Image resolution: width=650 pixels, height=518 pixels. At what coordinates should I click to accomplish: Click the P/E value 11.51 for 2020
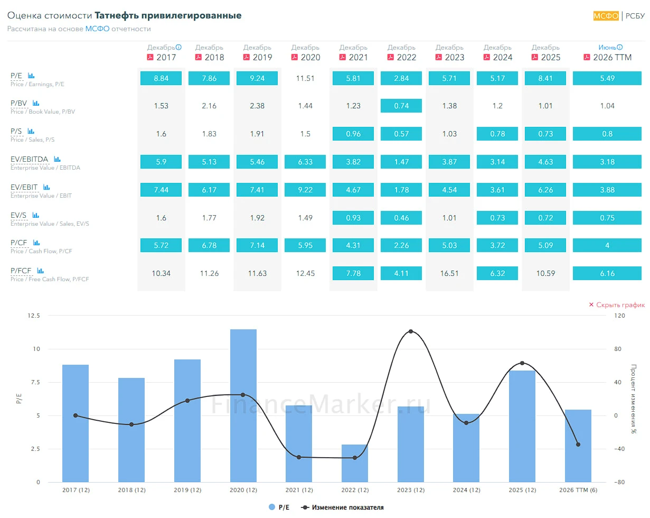(305, 78)
